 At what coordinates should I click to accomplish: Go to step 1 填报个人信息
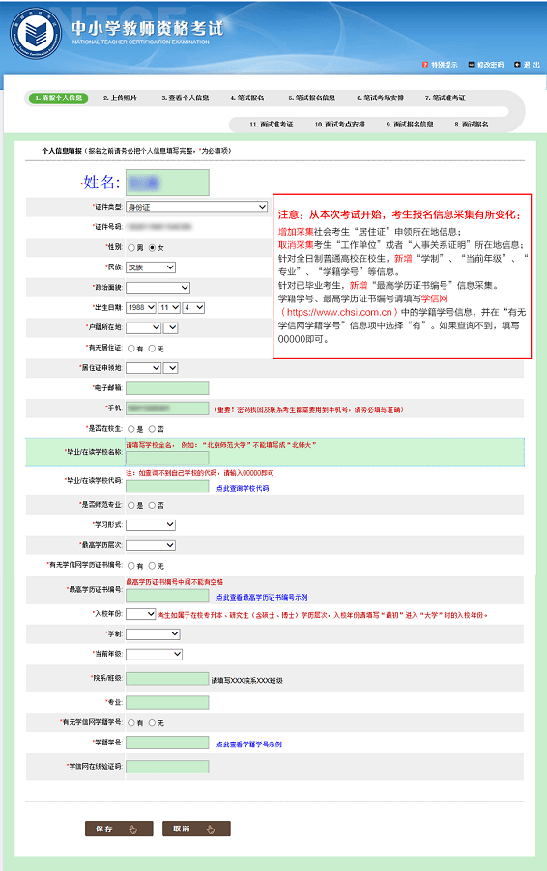click(x=58, y=98)
